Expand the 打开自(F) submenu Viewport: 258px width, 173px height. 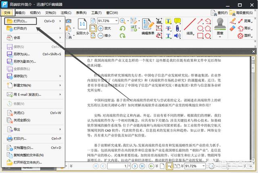click(60, 28)
